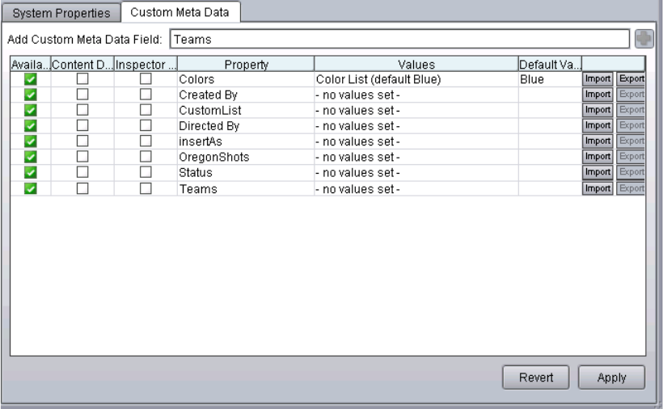Enable Content Data checkbox for Created By
The width and height of the screenshot is (663, 409).
point(82,96)
